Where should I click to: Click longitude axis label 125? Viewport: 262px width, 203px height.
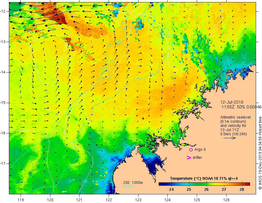197,200
